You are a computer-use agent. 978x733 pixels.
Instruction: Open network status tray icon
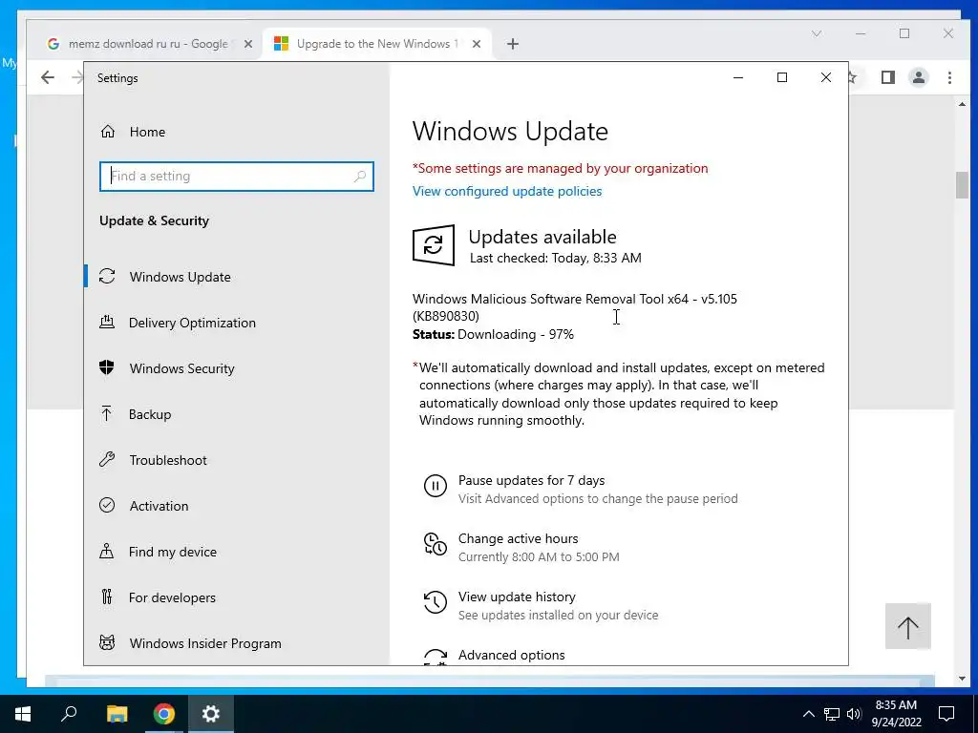(x=832, y=714)
